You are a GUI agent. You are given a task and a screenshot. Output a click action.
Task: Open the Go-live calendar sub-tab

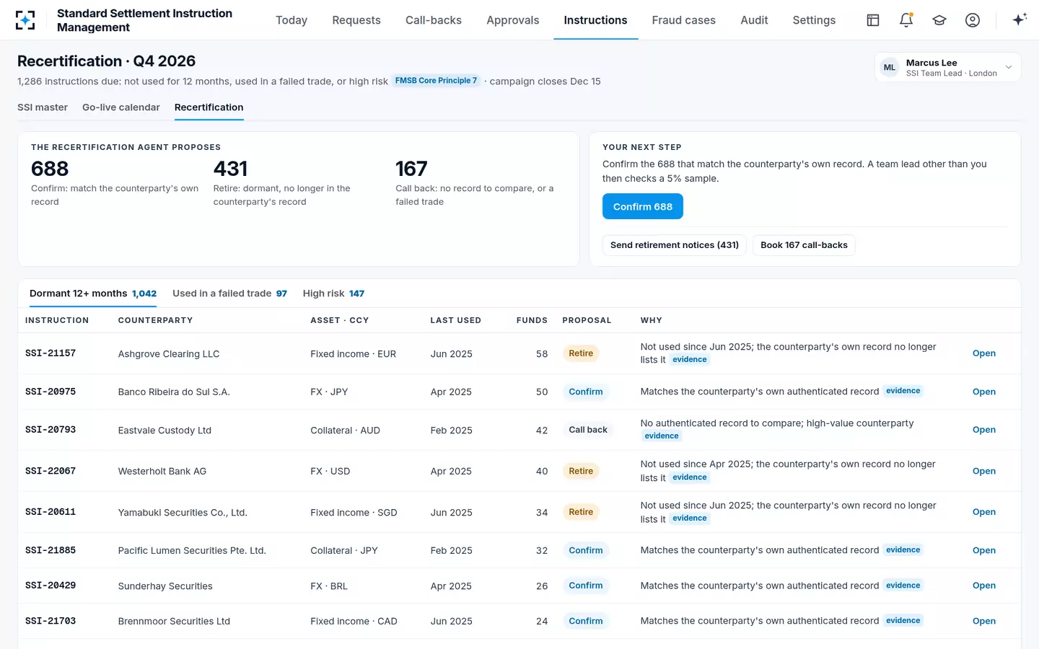tap(121, 107)
